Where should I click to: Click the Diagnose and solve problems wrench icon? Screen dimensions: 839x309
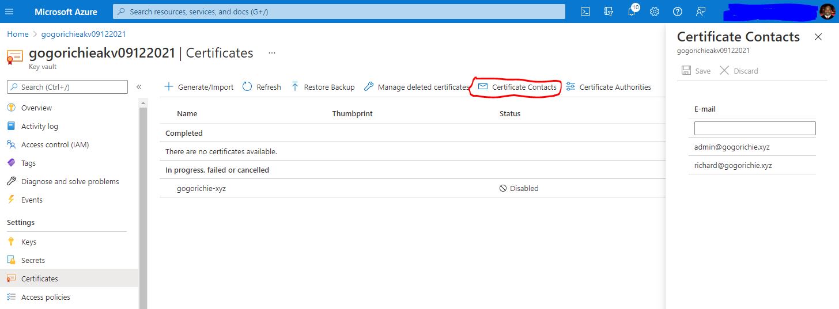pyautogui.click(x=11, y=181)
